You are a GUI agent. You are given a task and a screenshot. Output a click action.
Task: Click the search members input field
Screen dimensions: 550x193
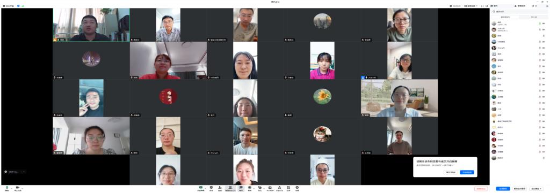[x=519, y=12]
